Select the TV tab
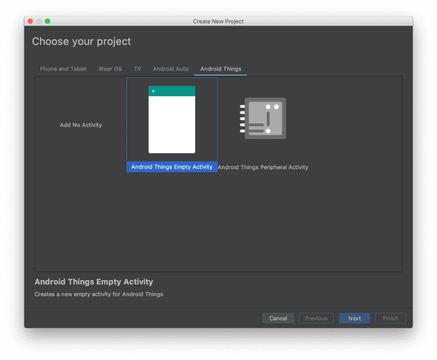 (x=137, y=69)
